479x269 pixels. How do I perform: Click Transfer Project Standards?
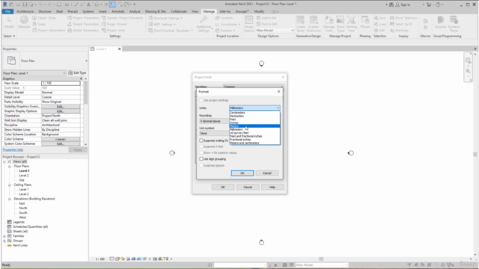pyautogui.click(x=122, y=18)
